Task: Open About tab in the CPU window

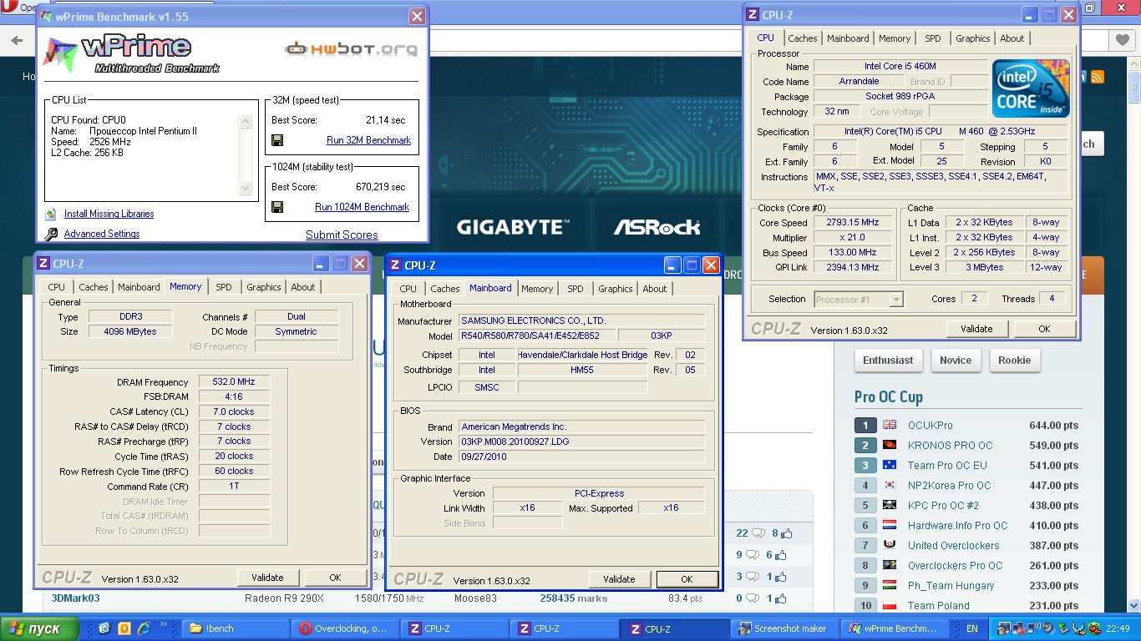Action: (x=1012, y=38)
